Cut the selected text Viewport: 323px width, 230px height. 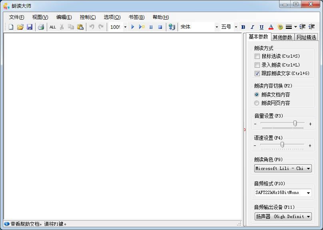pos(62,27)
